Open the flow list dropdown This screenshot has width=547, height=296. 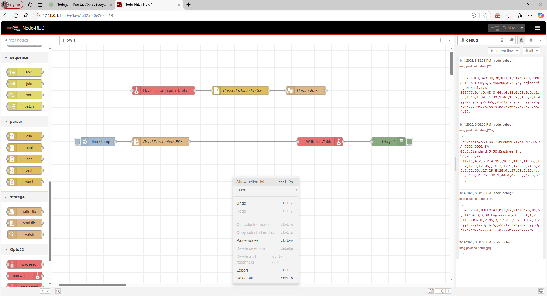pos(449,40)
